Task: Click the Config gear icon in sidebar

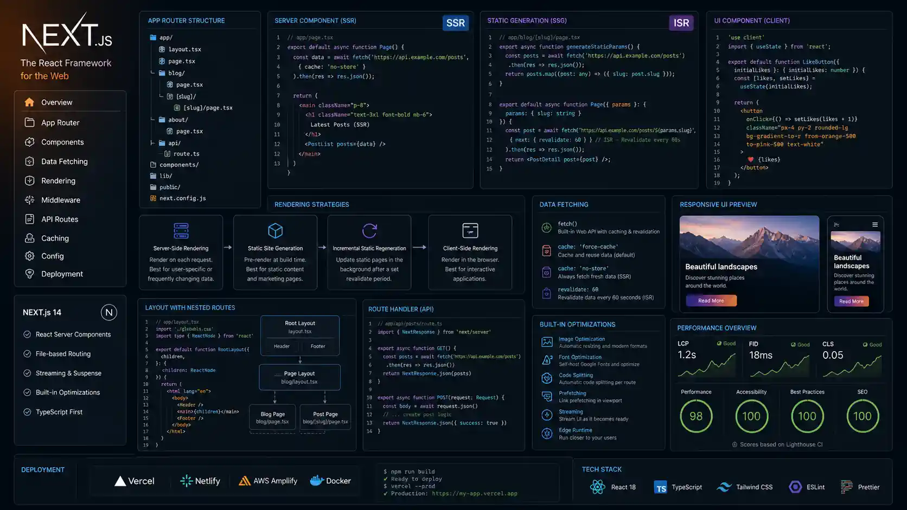Action: (x=29, y=256)
